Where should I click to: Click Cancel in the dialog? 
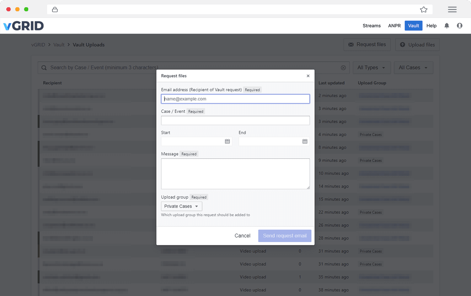pyautogui.click(x=242, y=236)
